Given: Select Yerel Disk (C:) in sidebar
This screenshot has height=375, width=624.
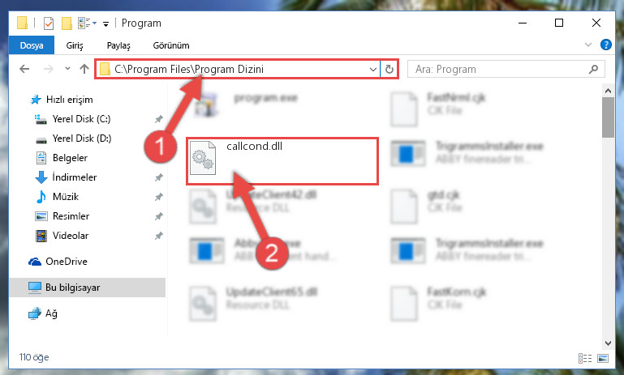Looking at the screenshot, I should [82, 119].
